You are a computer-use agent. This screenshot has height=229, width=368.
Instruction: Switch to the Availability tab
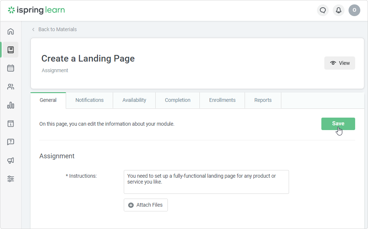[134, 100]
